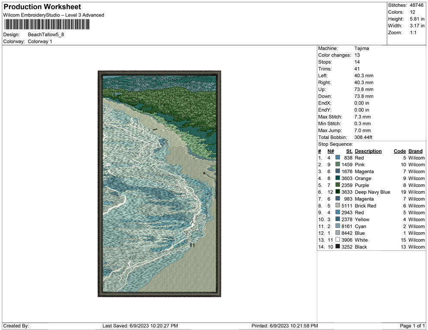Select the swatch for stop 14 Black

[338, 246]
